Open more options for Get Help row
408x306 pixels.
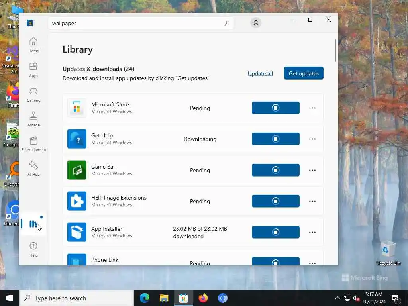click(x=312, y=139)
